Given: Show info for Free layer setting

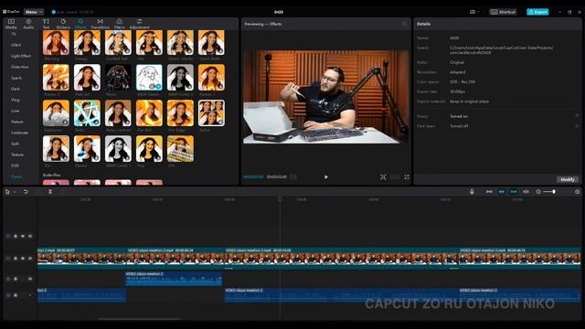Looking at the screenshot, I should click(577, 126).
